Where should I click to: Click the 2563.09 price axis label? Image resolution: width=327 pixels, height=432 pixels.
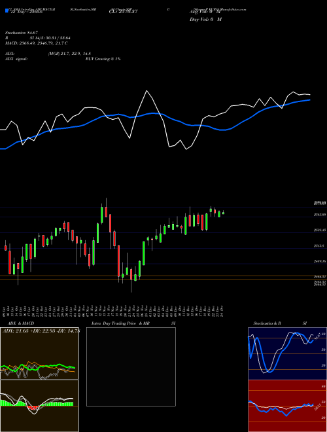point(320,215)
